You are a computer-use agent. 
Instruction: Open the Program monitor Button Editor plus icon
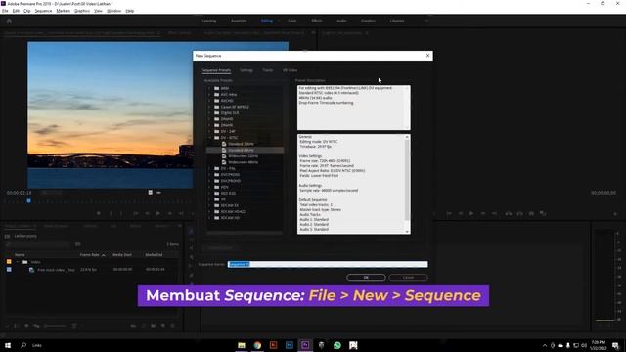click(615, 214)
